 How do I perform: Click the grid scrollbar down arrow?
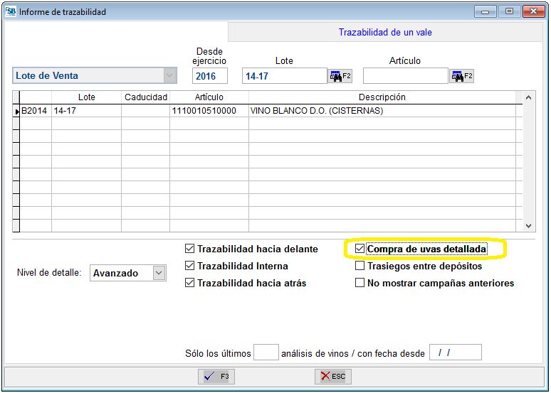click(528, 226)
